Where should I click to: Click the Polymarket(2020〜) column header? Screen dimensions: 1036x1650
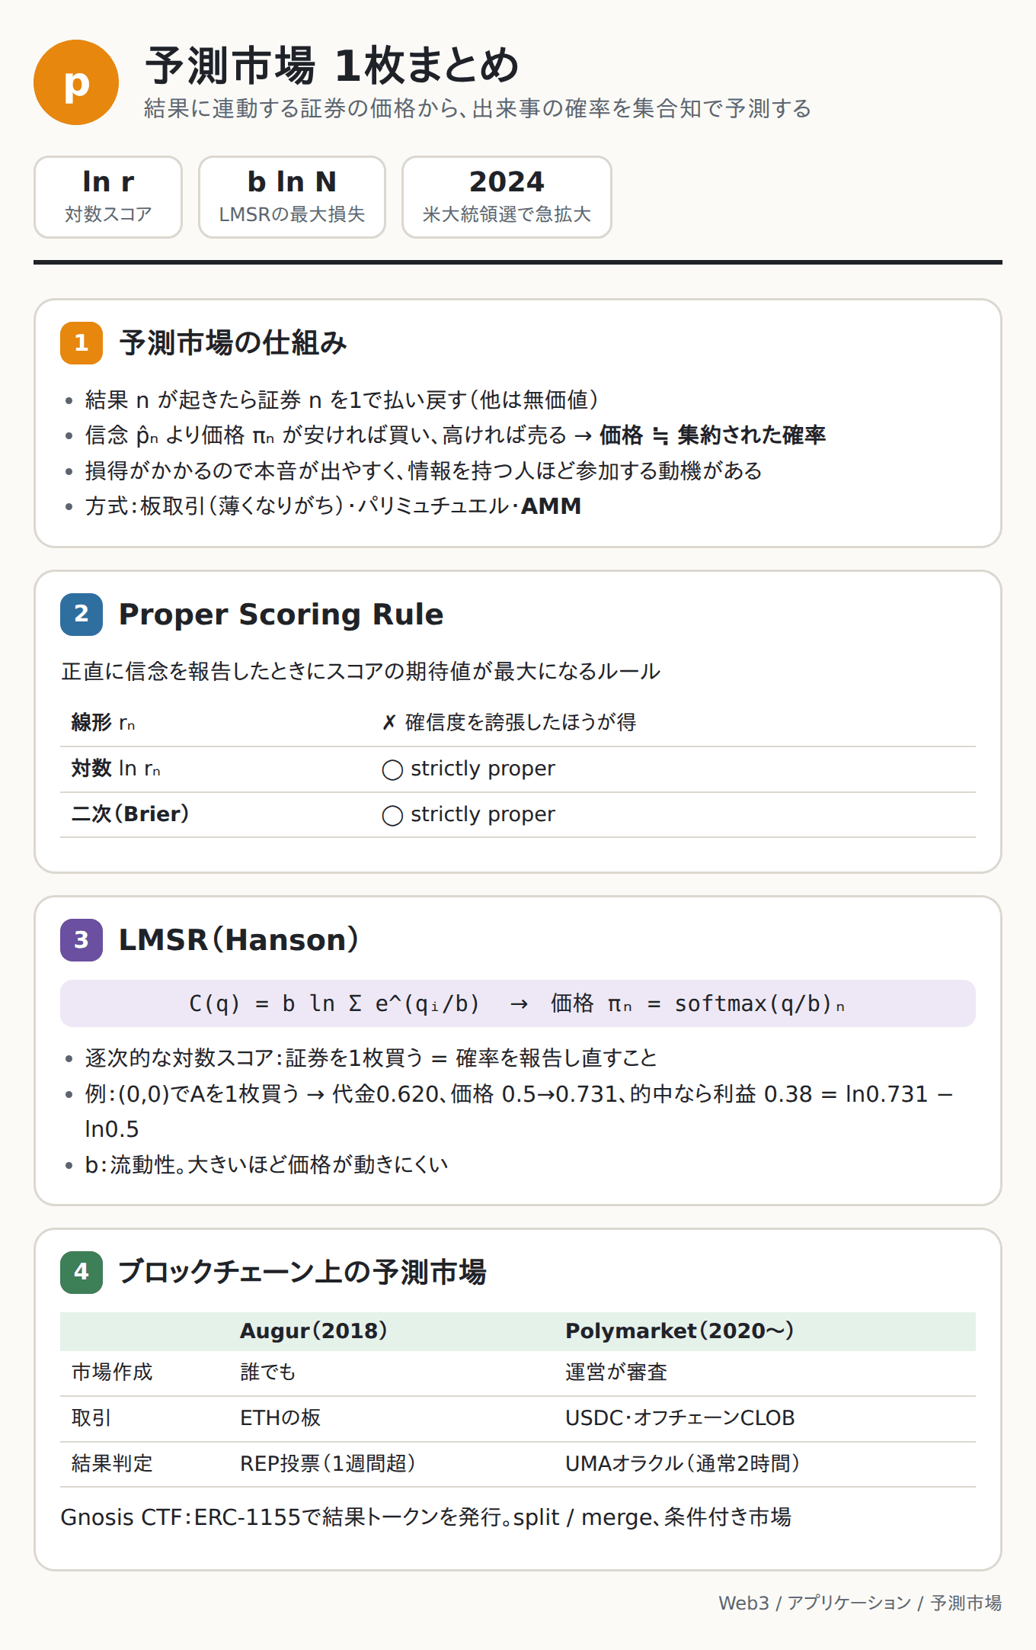point(679,1331)
